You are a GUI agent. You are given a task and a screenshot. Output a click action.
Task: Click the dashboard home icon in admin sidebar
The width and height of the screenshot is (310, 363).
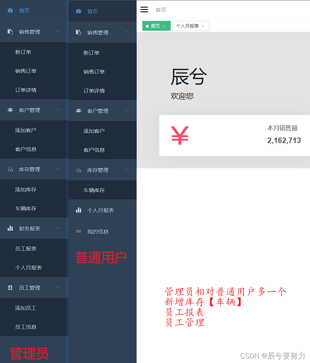point(9,11)
